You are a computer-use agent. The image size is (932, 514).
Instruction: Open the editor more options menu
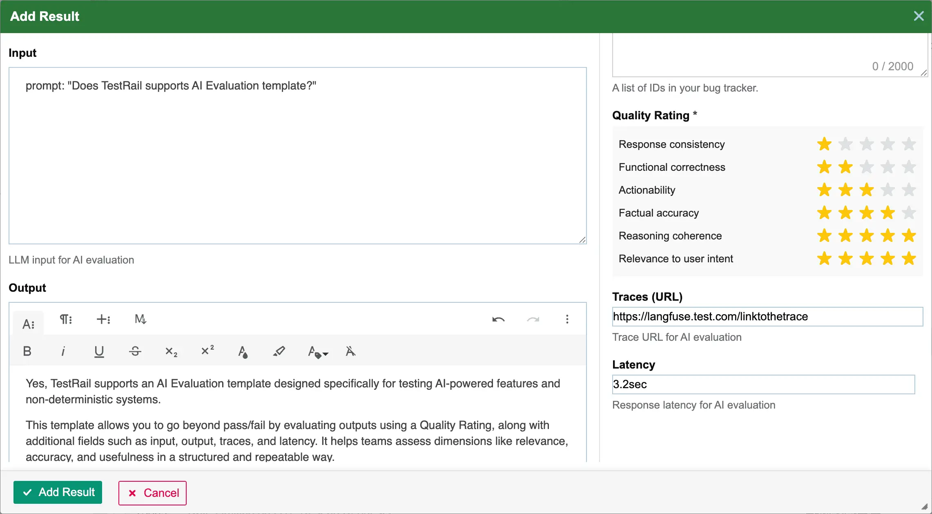point(567,319)
